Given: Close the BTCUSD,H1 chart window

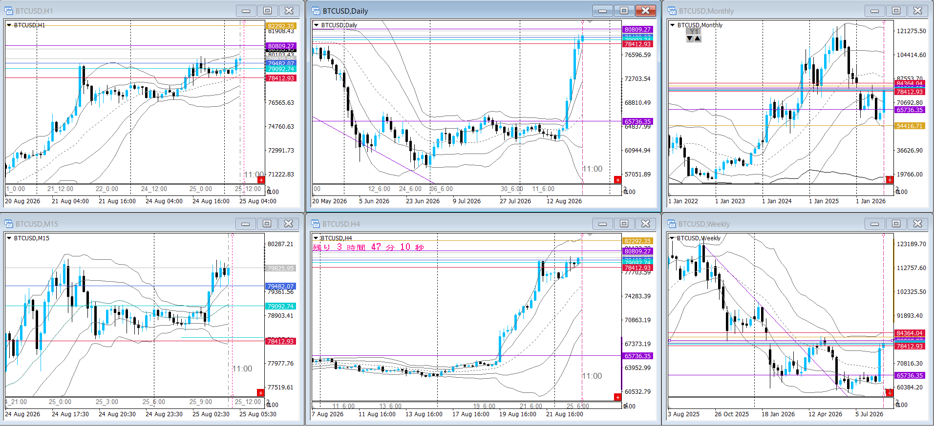Looking at the screenshot, I should click(x=289, y=11).
